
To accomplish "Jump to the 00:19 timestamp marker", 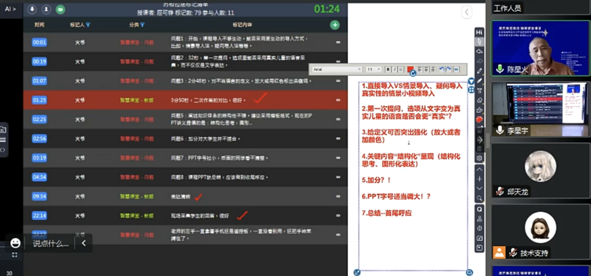I will 39,61.
